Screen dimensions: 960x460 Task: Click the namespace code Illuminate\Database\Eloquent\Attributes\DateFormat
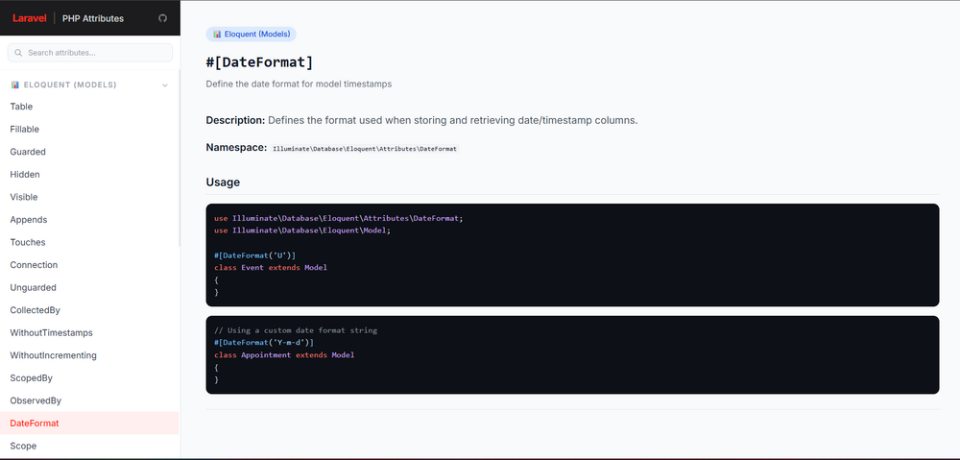click(x=365, y=148)
